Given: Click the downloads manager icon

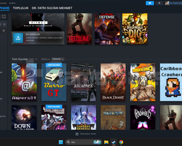Looking at the screenshot, I should [77, 134].
